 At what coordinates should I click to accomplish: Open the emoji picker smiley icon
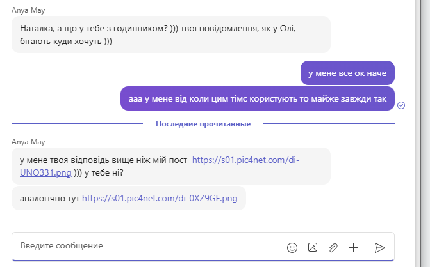(x=292, y=248)
